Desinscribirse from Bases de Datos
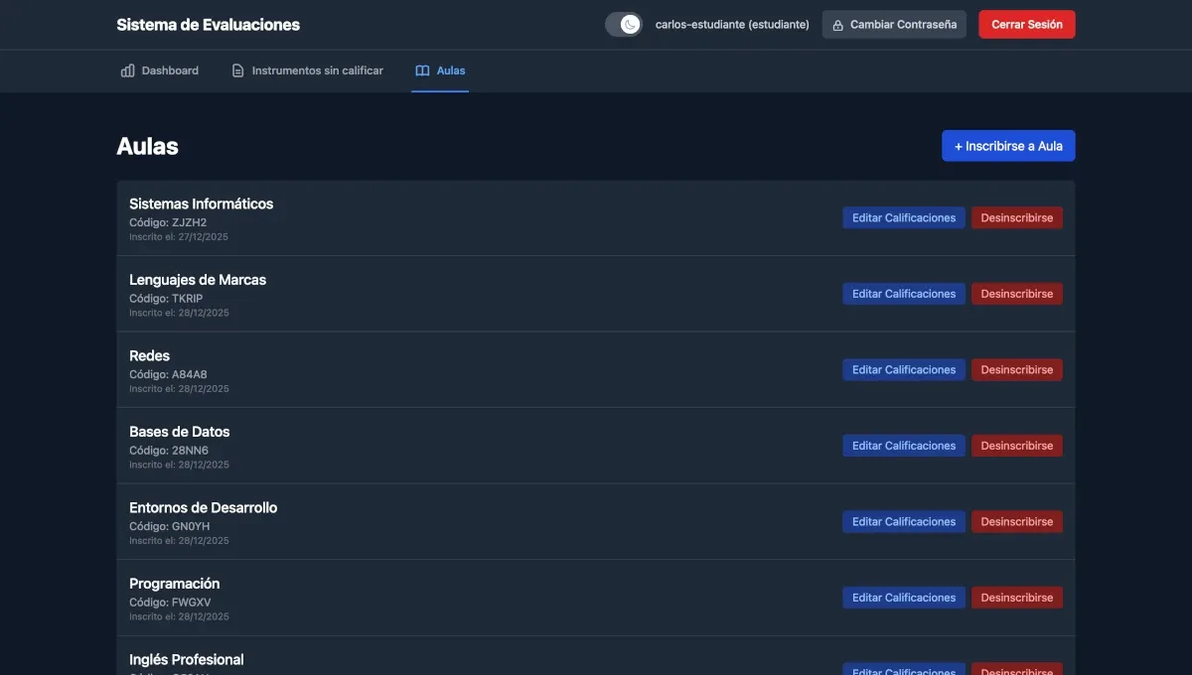 click(x=1016, y=444)
